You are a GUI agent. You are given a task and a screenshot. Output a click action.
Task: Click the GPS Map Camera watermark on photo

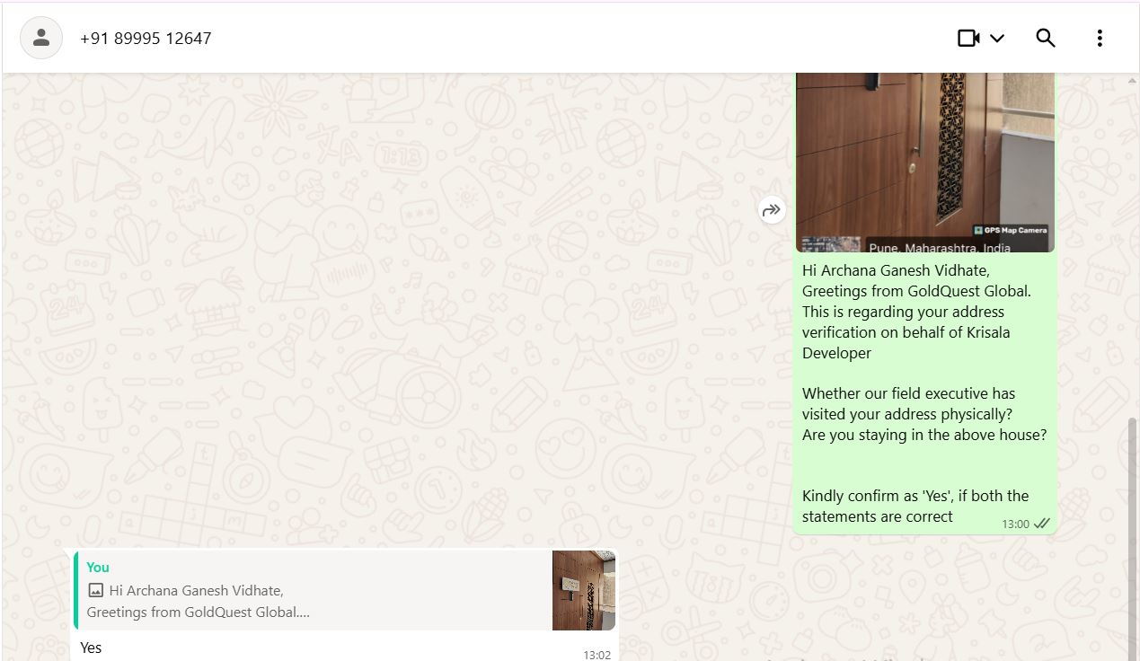(1011, 230)
